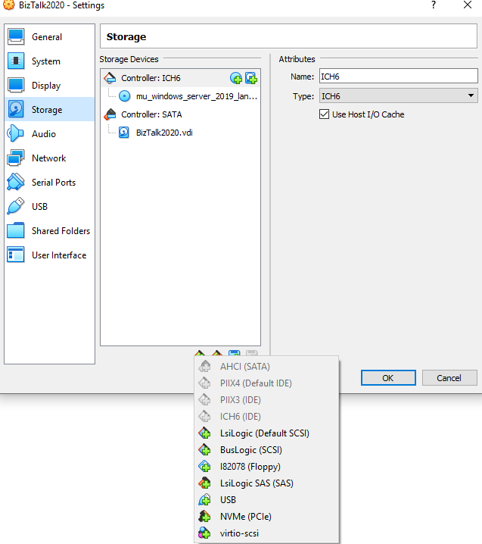The height and width of the screenshot is (544, 482).
Task: Open the Serial Ports settings category
Action: (x=49, y=182)
